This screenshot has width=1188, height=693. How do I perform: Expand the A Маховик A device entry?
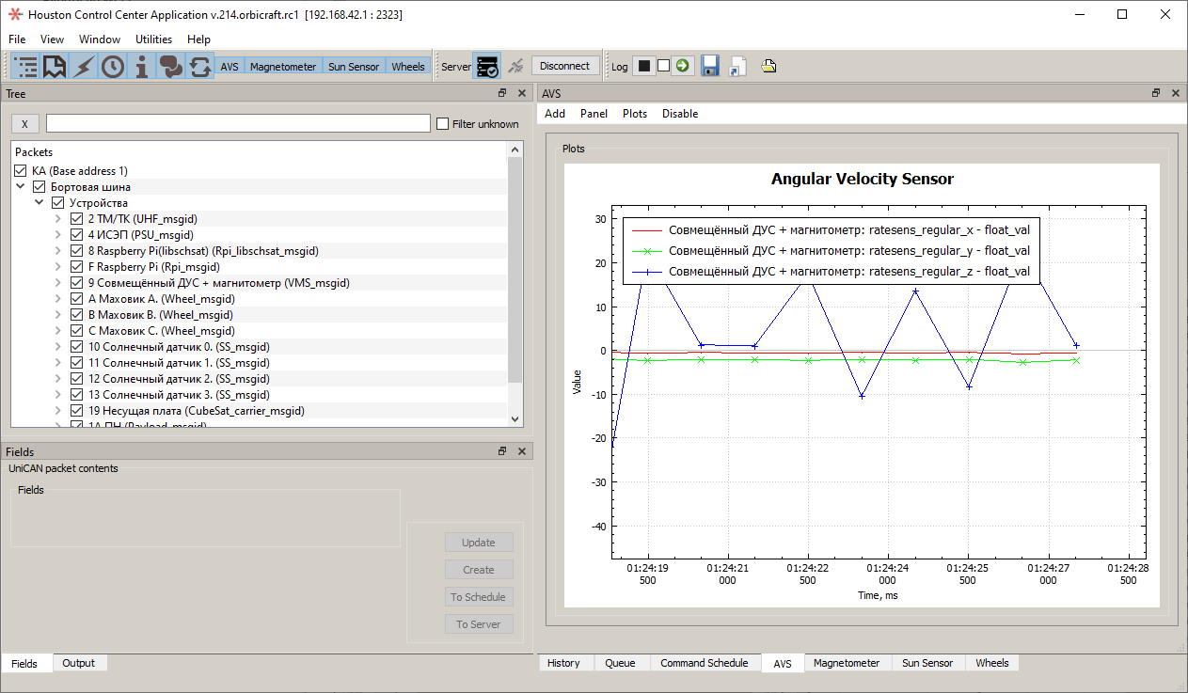[x=58, y=298]
